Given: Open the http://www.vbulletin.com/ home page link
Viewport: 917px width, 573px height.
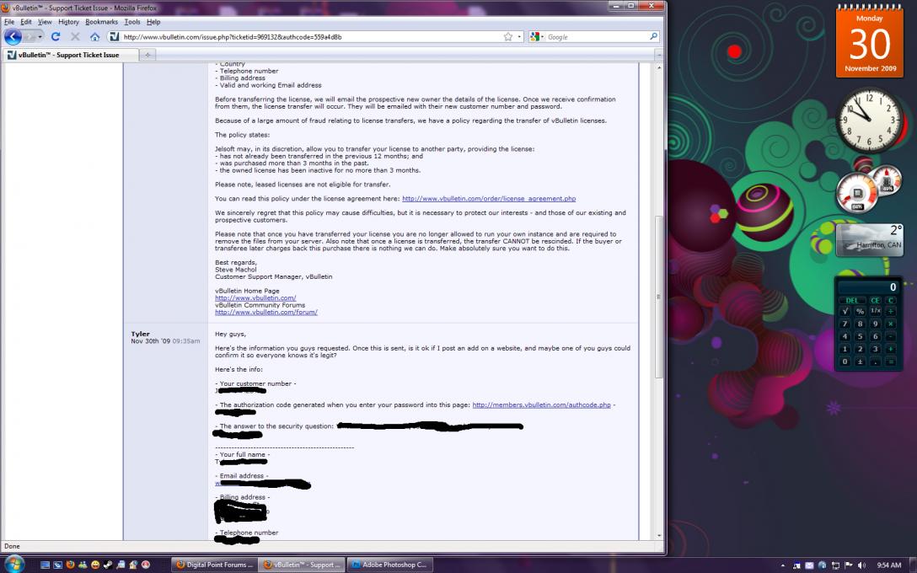Looking at the screenshot, I should click(x=255, y=298).
